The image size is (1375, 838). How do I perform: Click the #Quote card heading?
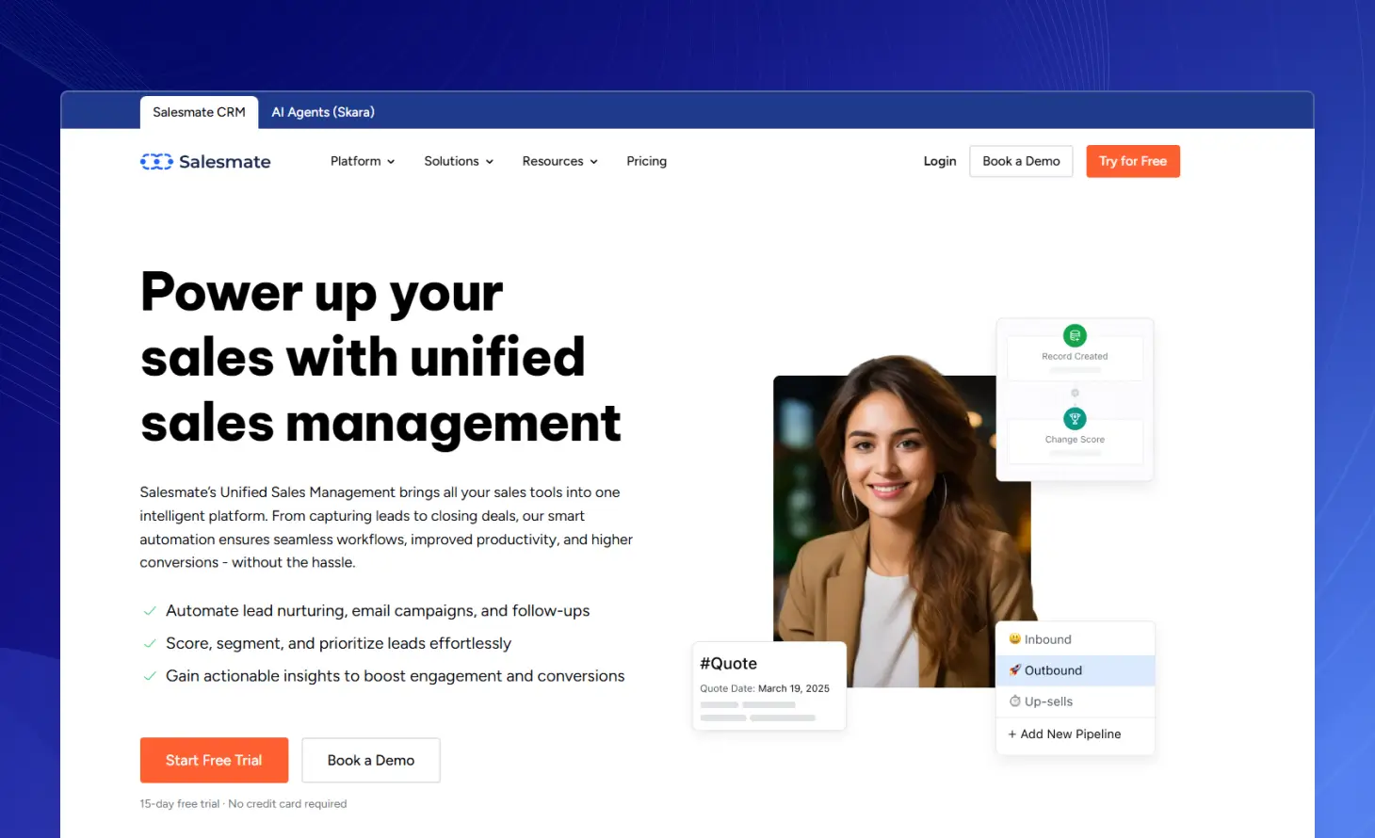(x=728, y=663)
